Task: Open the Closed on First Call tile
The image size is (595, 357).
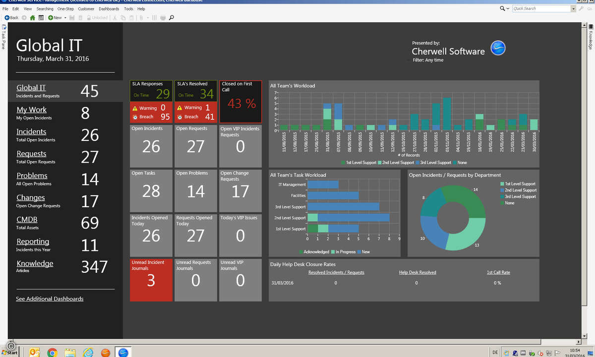Action: click(240, 102)
